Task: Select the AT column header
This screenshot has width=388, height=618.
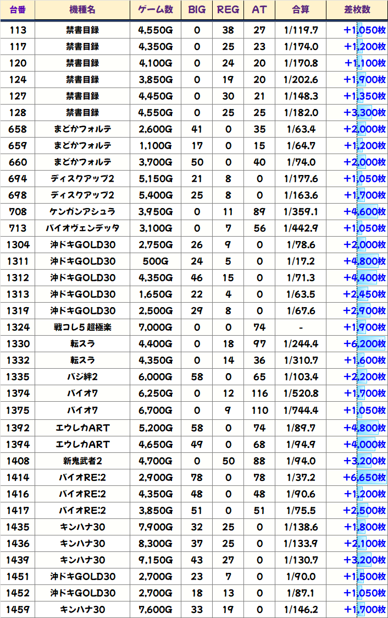Action: pyautogui.click(x=259, y=10)
